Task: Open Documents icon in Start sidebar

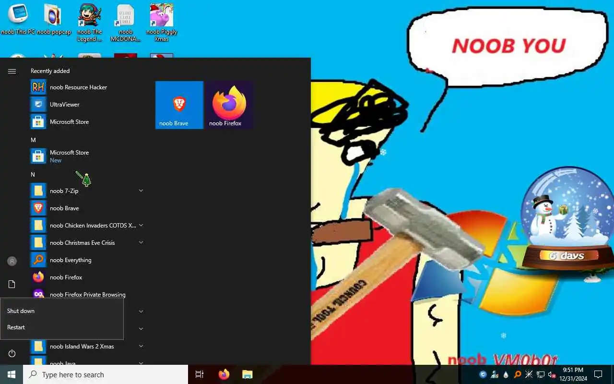Action: (x=12, y=285)
